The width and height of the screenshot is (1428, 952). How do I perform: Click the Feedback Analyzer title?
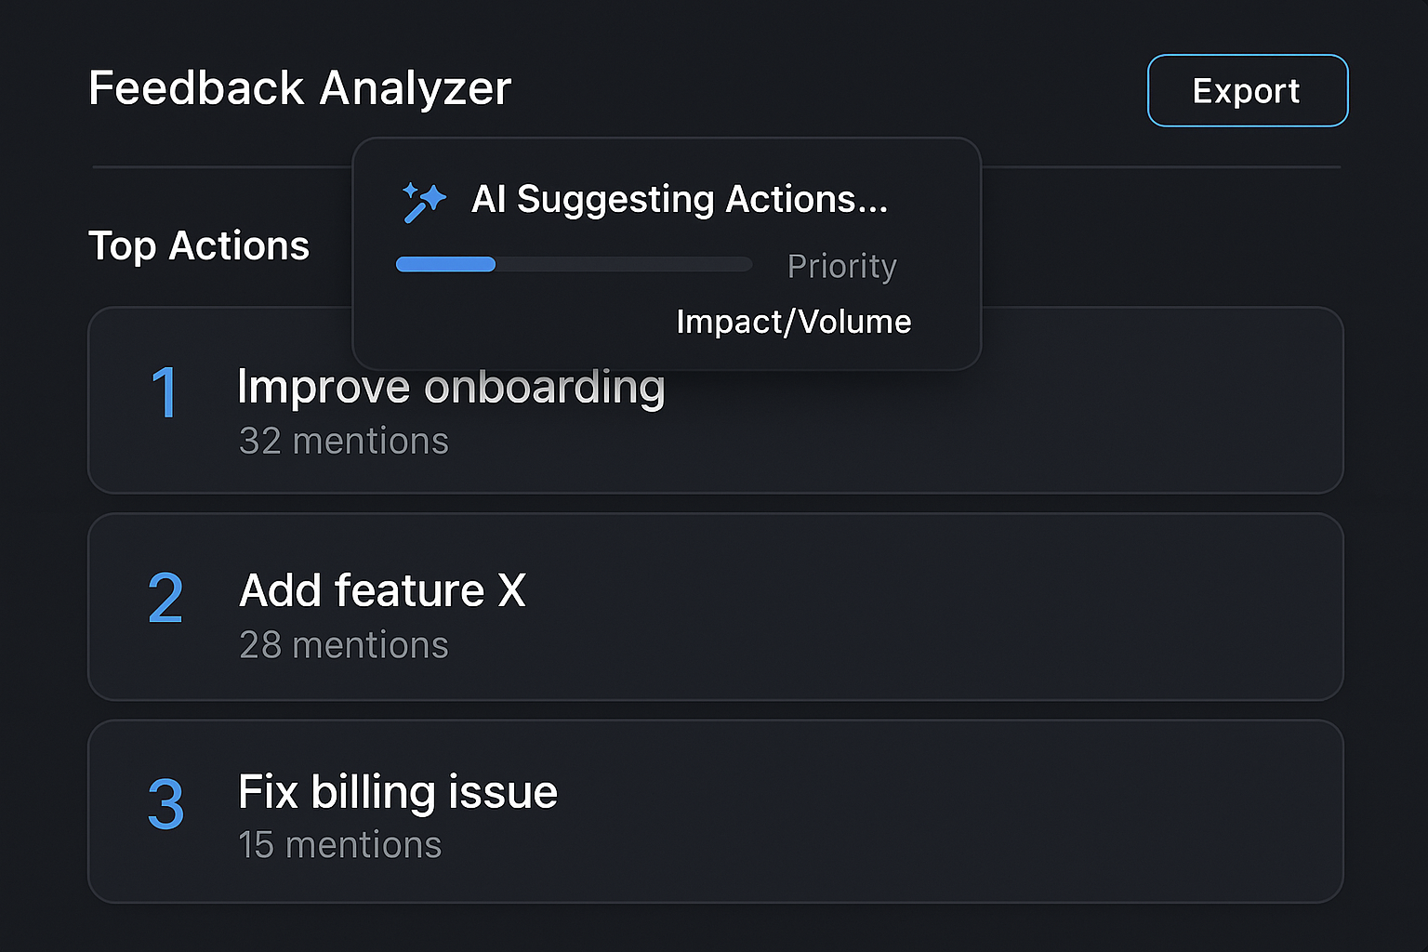[x=299, y=88]
